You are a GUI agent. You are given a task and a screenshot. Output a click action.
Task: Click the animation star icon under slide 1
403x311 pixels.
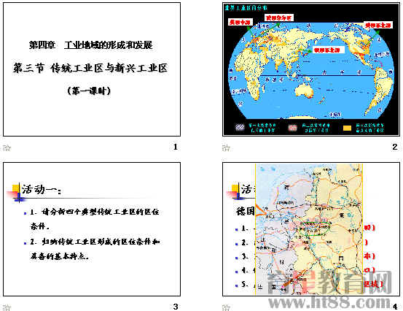click(7, 147)
